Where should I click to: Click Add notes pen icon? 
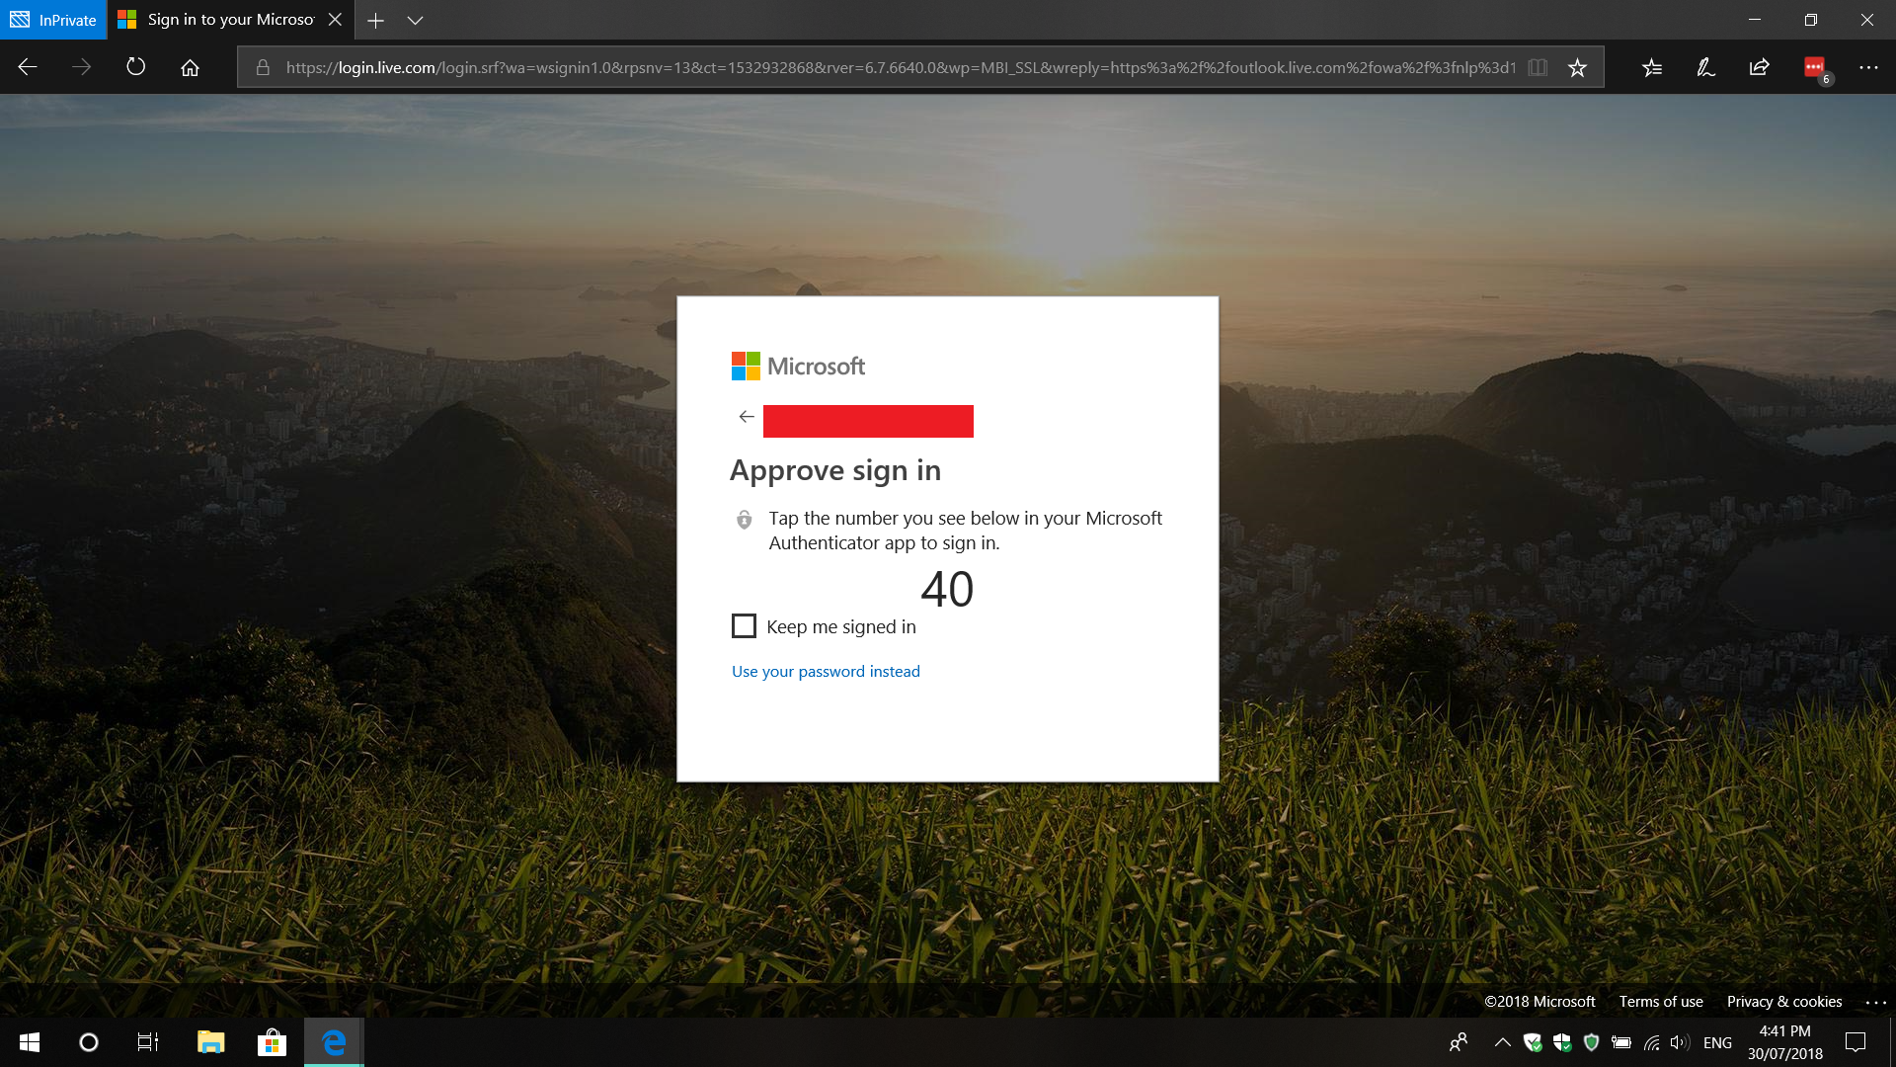point(1705,67)
